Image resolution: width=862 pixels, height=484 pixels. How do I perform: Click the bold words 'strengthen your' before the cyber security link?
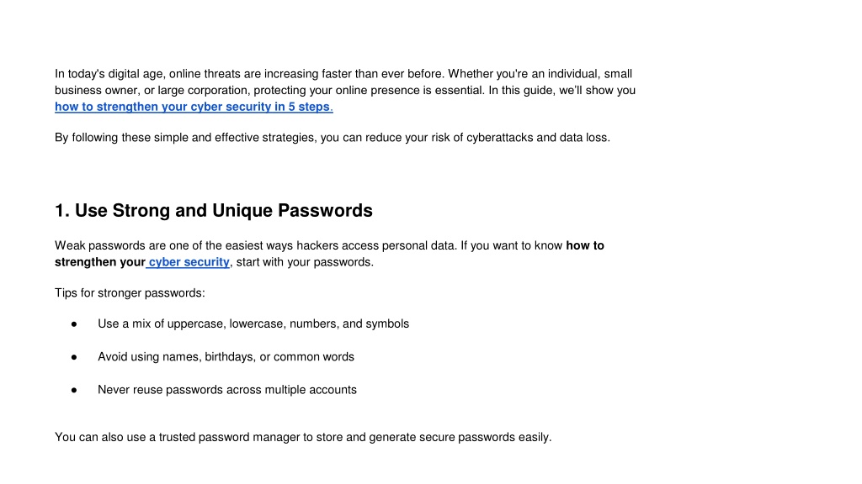click(99, 262)
